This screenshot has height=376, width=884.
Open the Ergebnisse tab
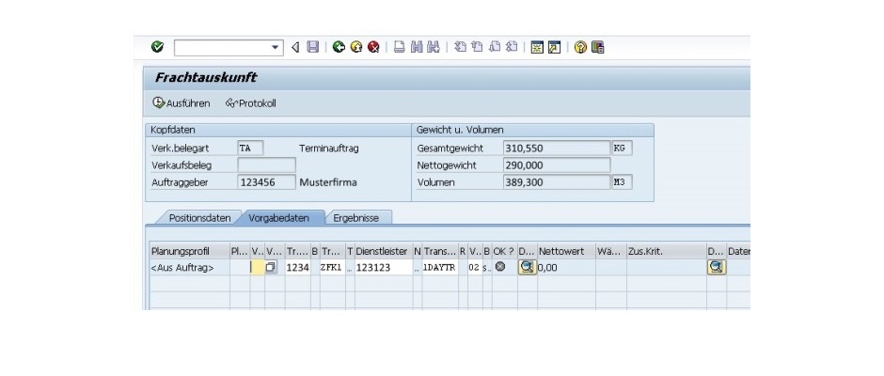357,217
